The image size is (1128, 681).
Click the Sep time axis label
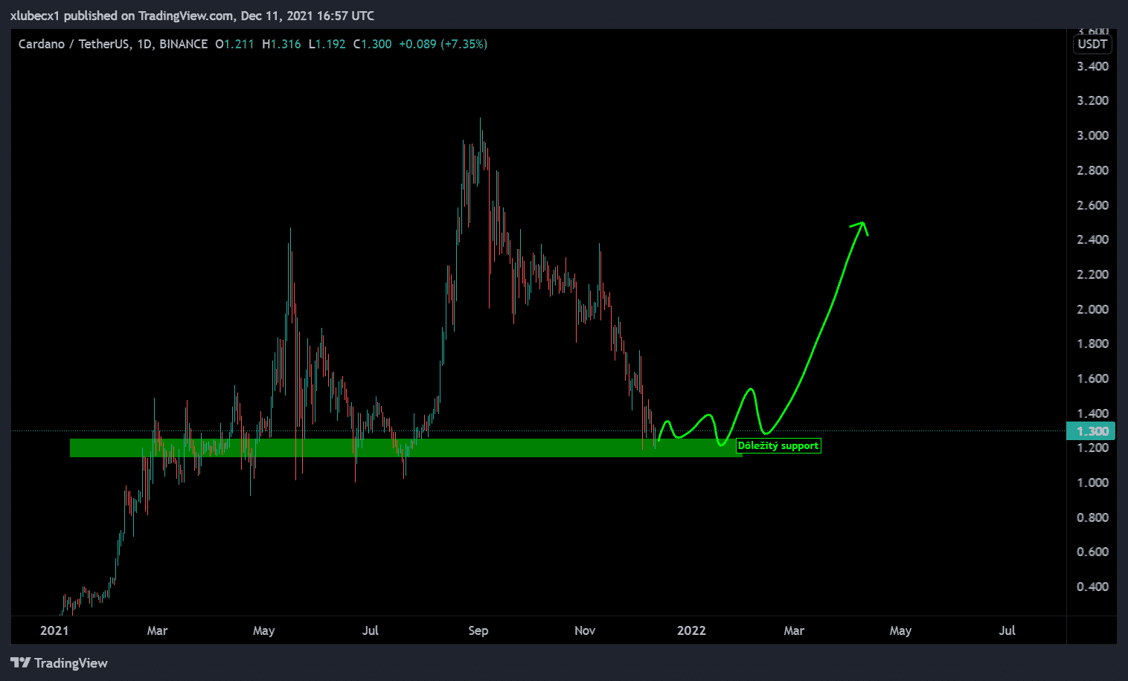478,630
